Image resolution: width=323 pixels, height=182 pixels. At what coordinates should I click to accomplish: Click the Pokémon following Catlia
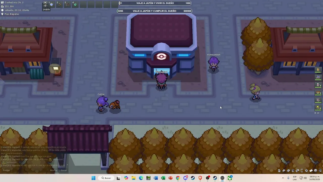115,105
